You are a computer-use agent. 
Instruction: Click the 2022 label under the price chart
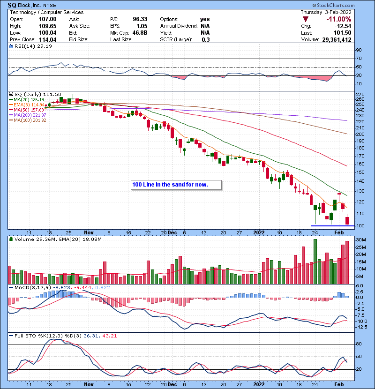[x=259, y=233]
